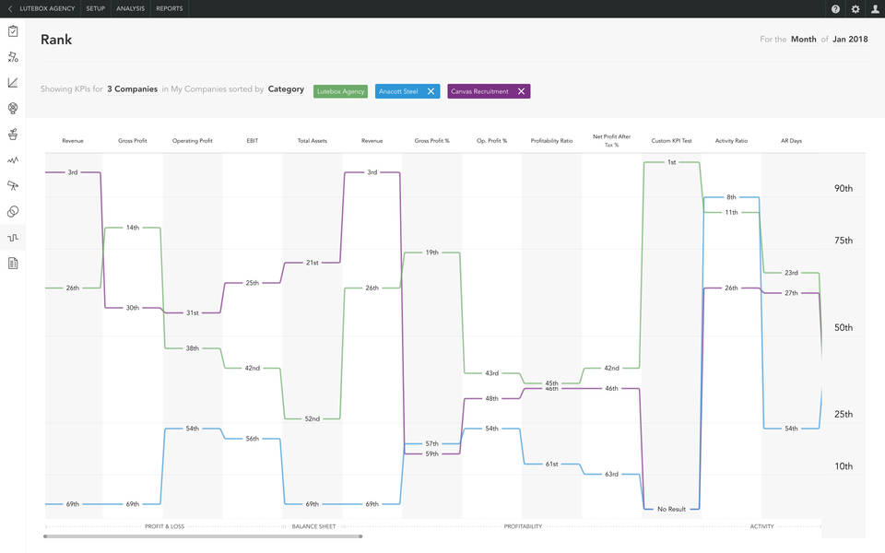The height and width of the screenshot is (553, 885).
Task: Open the user profile icon
Action: pyautogui.click(x=875, y=8)
